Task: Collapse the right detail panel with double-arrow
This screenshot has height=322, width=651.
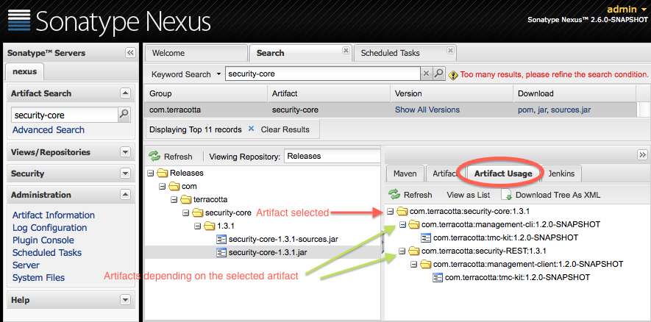Action: [642, 155]
